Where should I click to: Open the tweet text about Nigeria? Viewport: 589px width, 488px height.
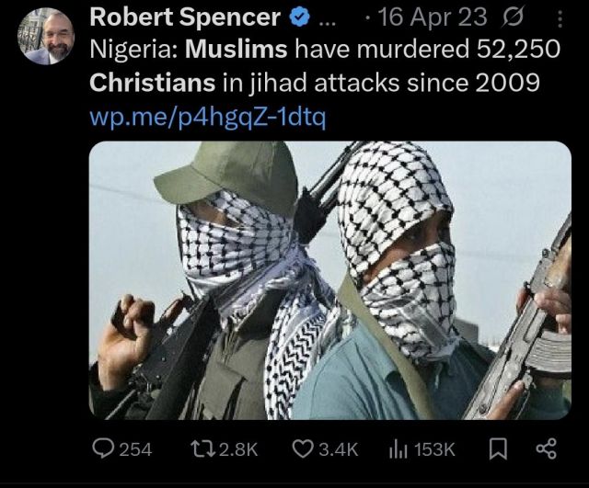point(322,64)
